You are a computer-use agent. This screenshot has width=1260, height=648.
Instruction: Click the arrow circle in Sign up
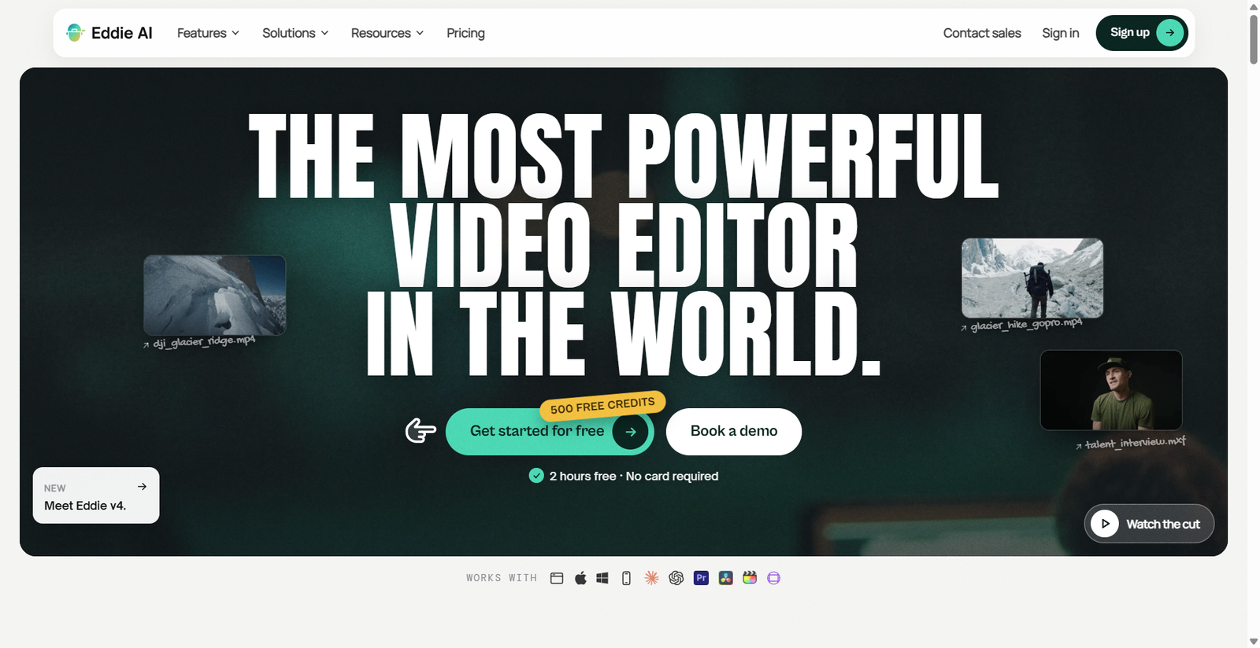(x=1170, y=32)
